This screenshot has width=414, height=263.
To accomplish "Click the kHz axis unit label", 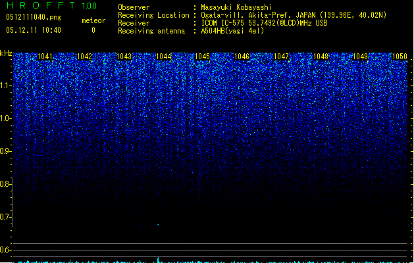I will pos(6,53).
